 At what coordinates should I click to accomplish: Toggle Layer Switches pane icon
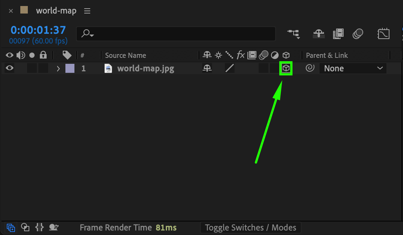[x=11, y=227]
